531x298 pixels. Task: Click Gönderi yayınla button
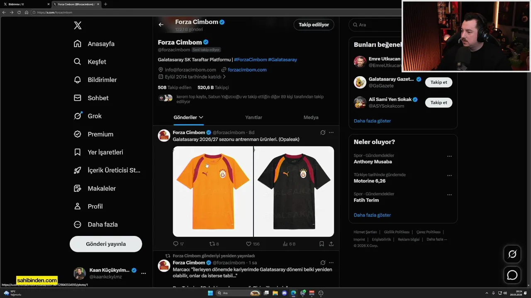106,244
